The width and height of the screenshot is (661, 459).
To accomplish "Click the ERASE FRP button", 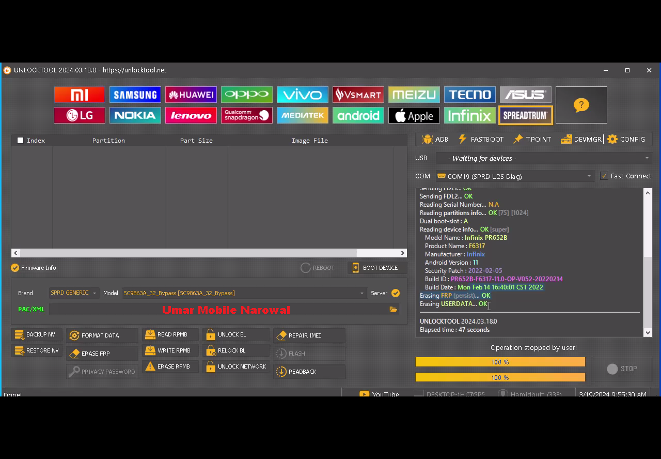I will (x=102, y=354).
